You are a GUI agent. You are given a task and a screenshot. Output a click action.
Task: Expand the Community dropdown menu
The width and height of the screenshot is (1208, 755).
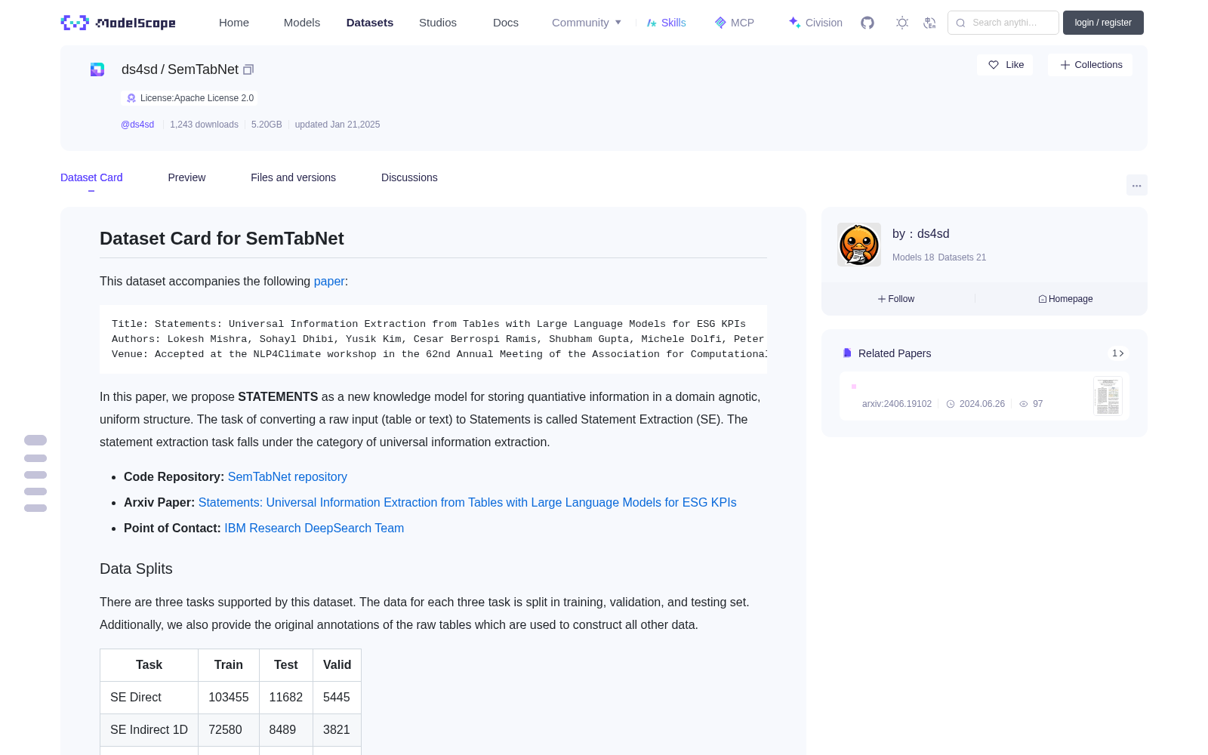587,23
